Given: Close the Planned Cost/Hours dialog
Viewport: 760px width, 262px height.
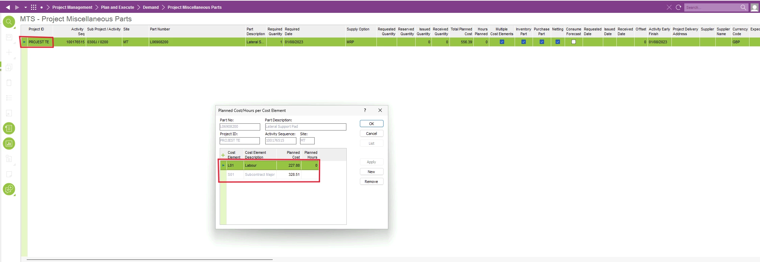Looking at the screenshot, I should [380, 110].
